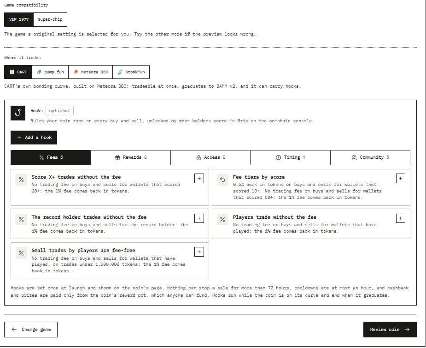Screen dimensions: 426x348
Task: Add the 'Players trade without the fee' hook
Action: coord(401,218)
